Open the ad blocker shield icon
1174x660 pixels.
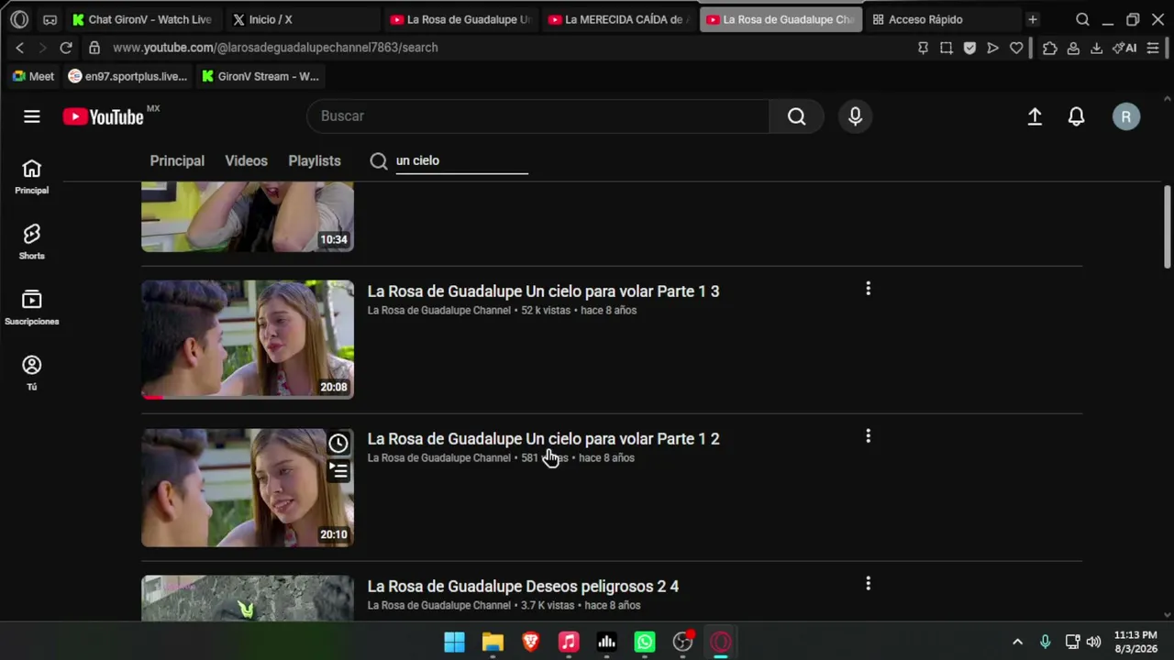[x=969, y=48]
